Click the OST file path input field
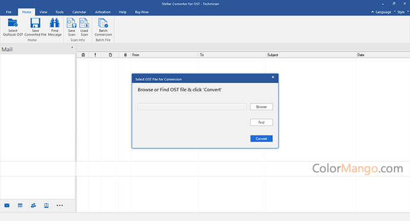Viewport: 410px width, 221px height. [192, 107]
